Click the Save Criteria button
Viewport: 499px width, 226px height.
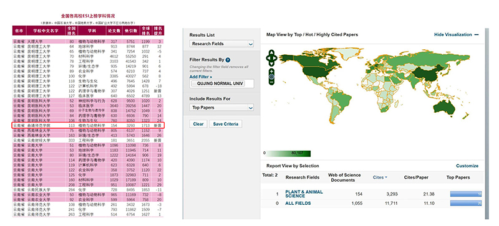pyautogui.click(x=226, y=124)
